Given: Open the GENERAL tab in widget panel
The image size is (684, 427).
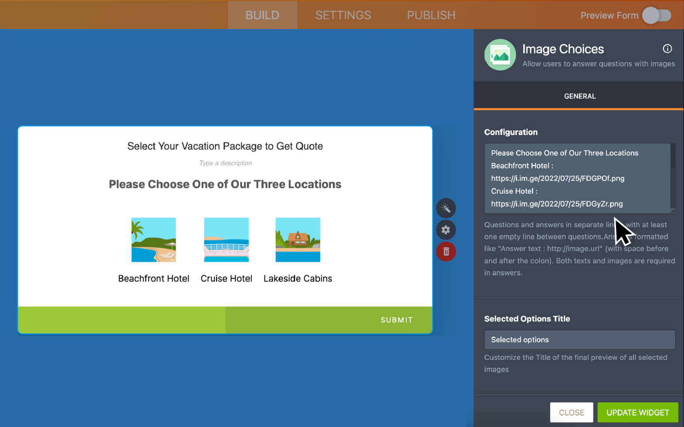Looking at the screenshot, I should pyautogui.click(x=579, y=96).
